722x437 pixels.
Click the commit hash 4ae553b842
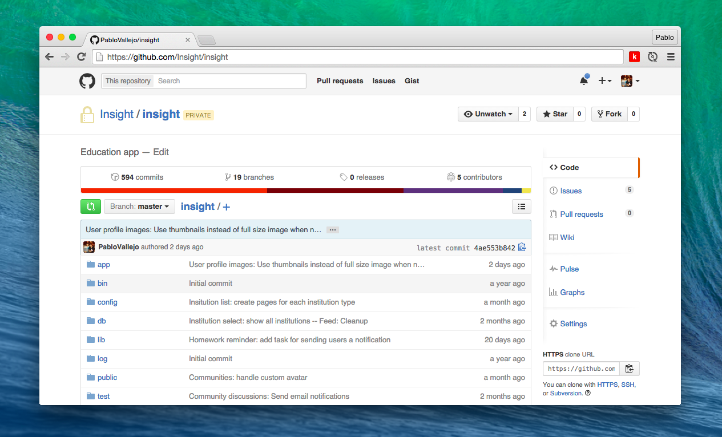tap(494, 248)
